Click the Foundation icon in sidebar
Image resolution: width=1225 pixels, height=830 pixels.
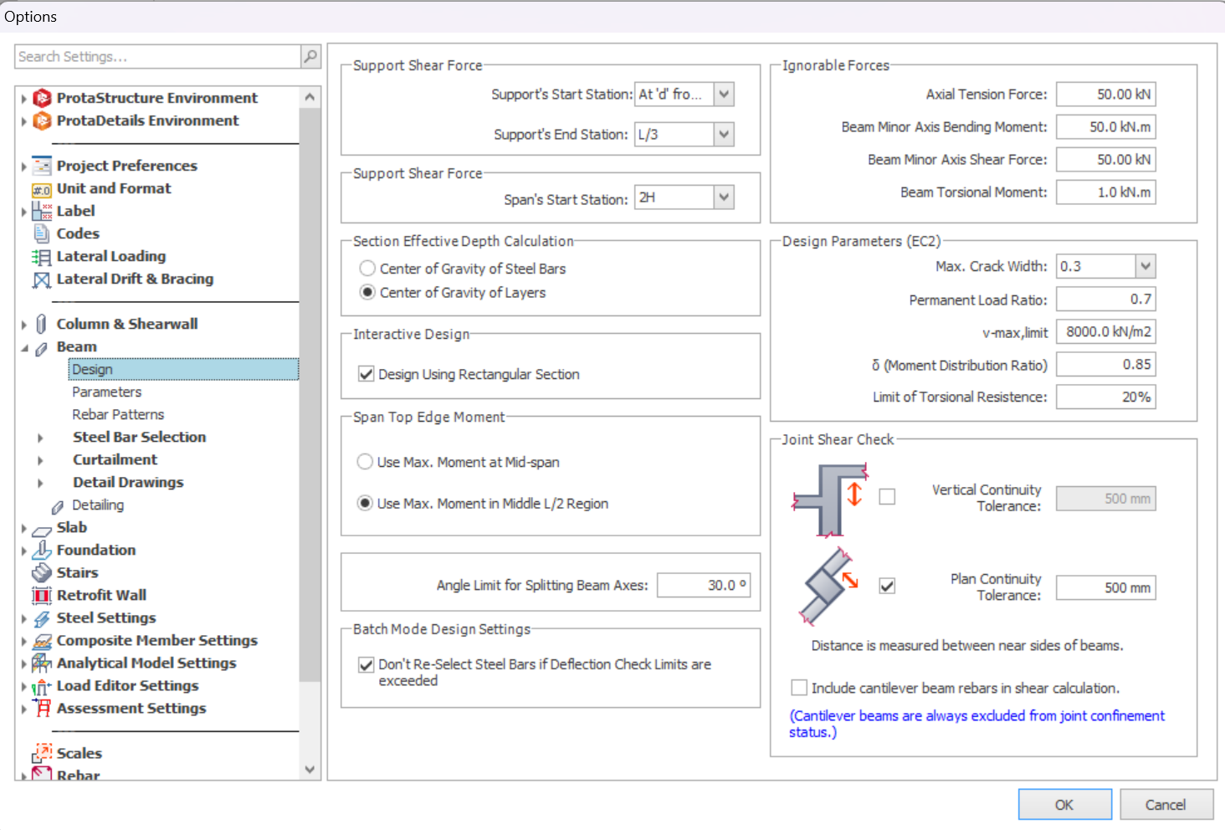tap(42, 551)
